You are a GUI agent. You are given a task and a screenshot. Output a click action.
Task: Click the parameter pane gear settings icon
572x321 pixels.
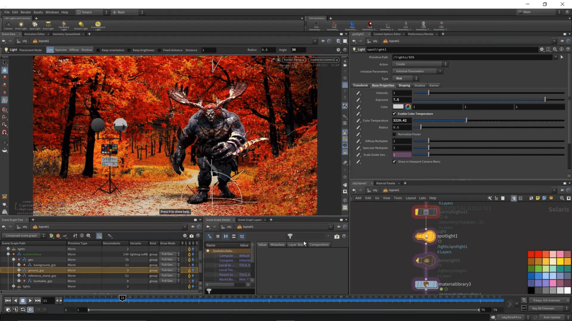[x=541, y=49]
